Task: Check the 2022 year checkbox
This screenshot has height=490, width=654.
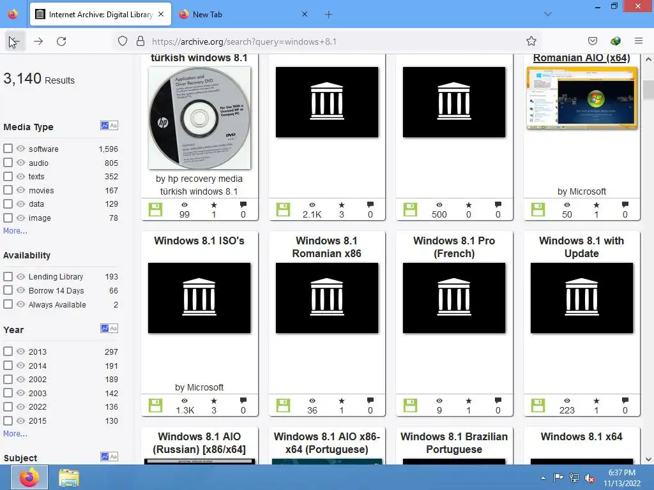Action: (x=8, y=406)
